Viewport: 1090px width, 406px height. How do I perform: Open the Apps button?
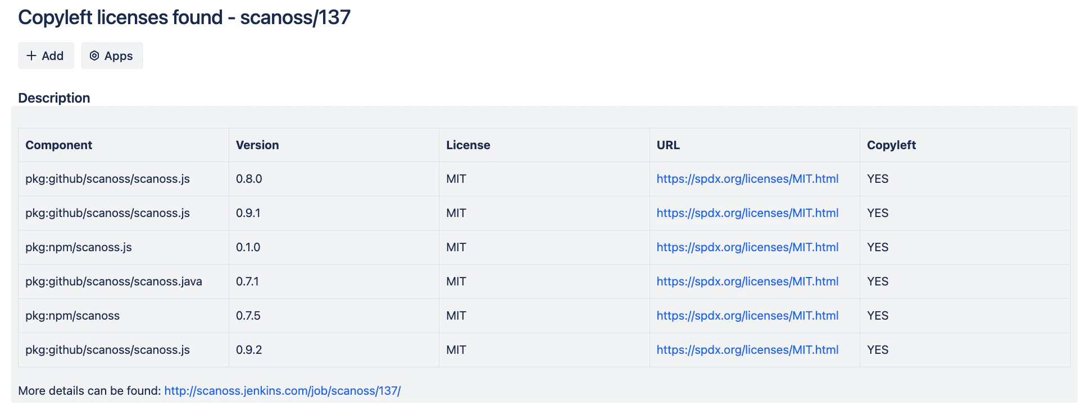[112, 56]
